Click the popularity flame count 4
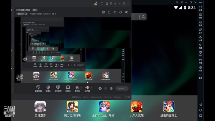Viewport: 215px width, 121px height. click(54, 14)
